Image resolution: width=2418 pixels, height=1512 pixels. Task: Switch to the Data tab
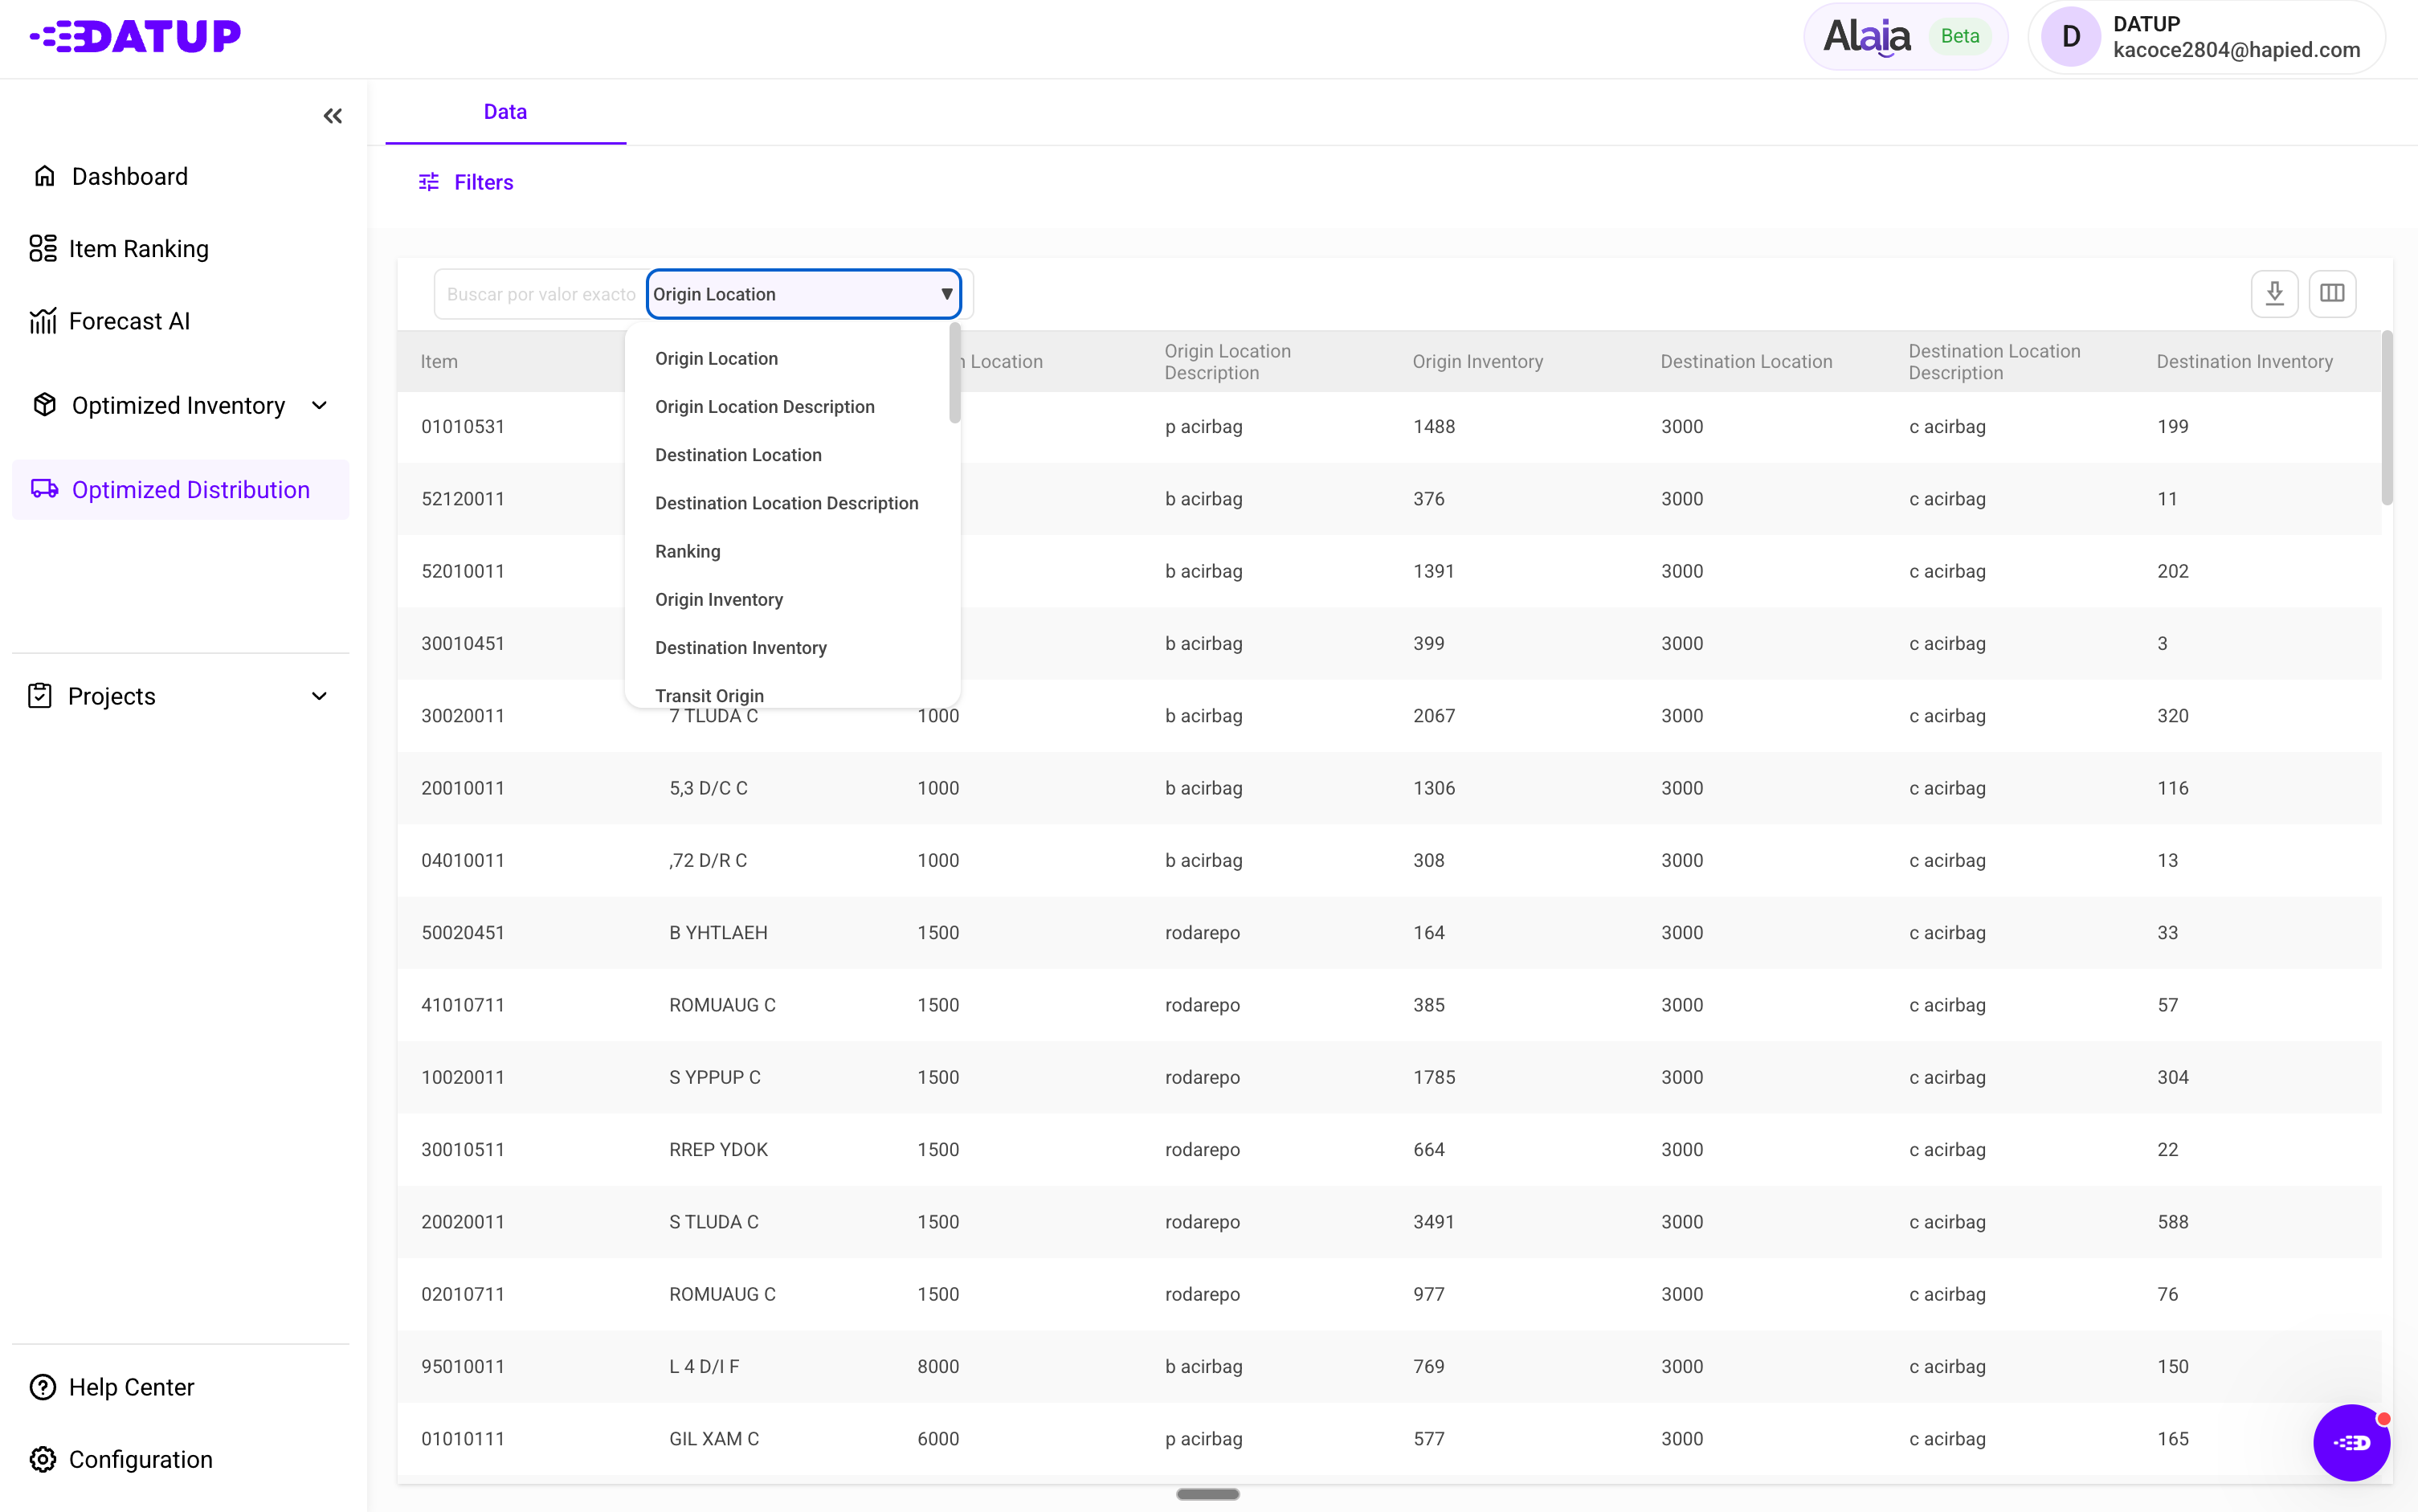point(504,112)
